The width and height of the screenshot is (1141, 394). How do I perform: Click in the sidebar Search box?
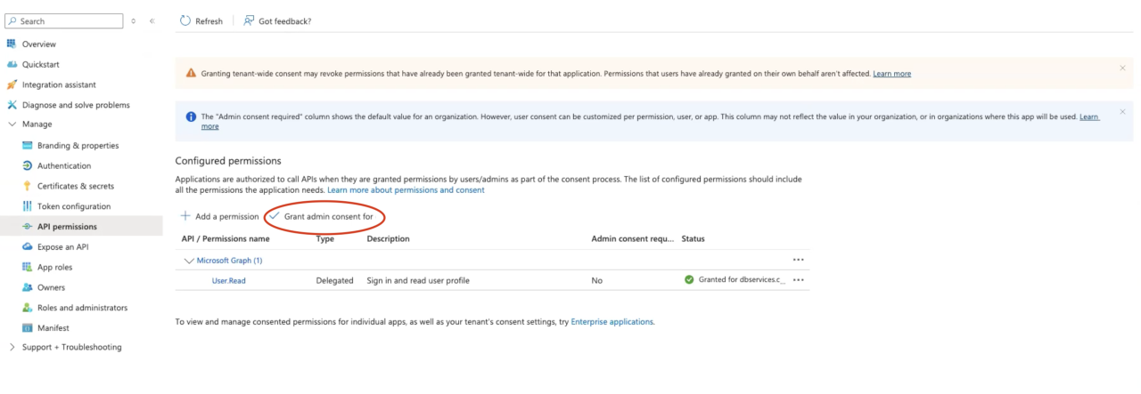(64, 20)
